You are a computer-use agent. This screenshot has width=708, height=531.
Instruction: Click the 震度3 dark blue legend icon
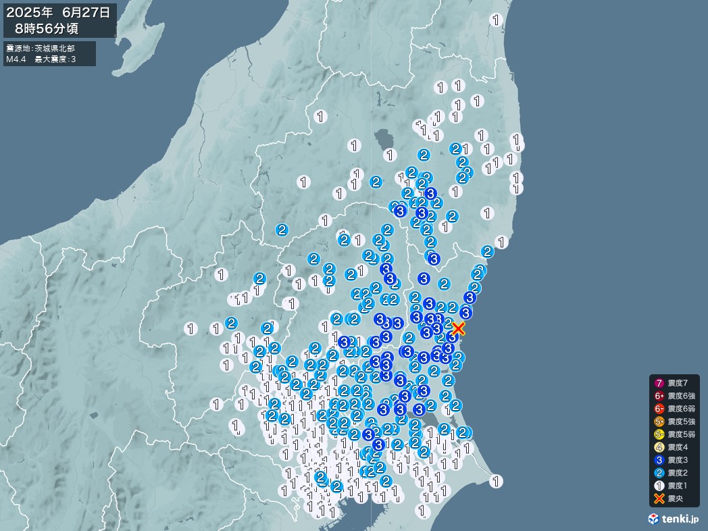[x=659, y=460]
